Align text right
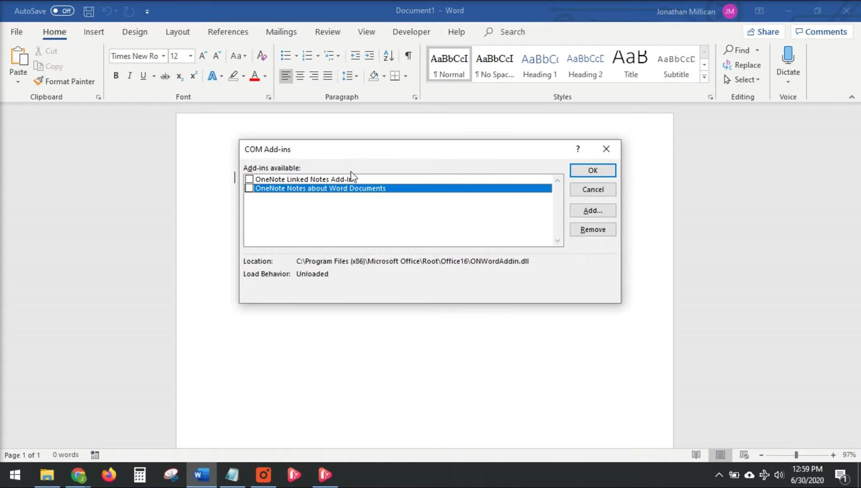This screenshot has width=861, height=488. (314, 76)
